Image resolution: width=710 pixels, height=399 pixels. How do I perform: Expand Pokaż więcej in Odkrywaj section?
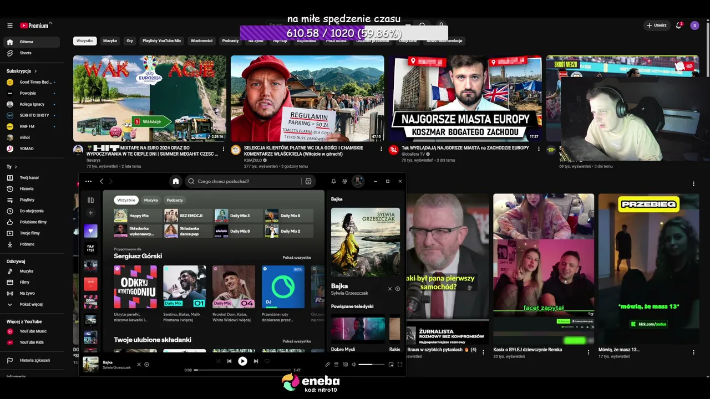pos(32,304)
